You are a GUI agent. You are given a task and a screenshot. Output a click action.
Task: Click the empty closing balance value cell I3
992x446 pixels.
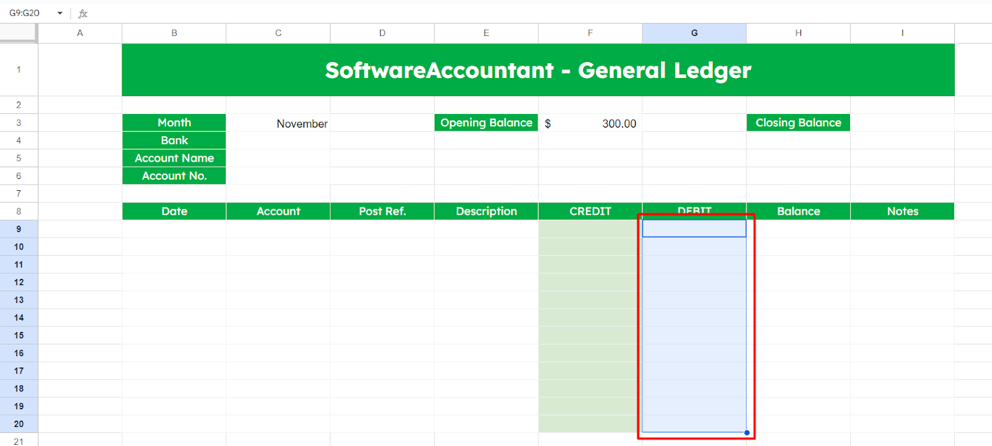click(903, 123)
